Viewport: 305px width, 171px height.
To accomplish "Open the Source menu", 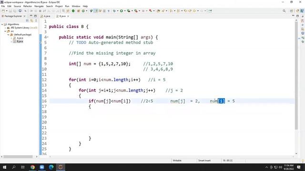I will coord(17,6).
